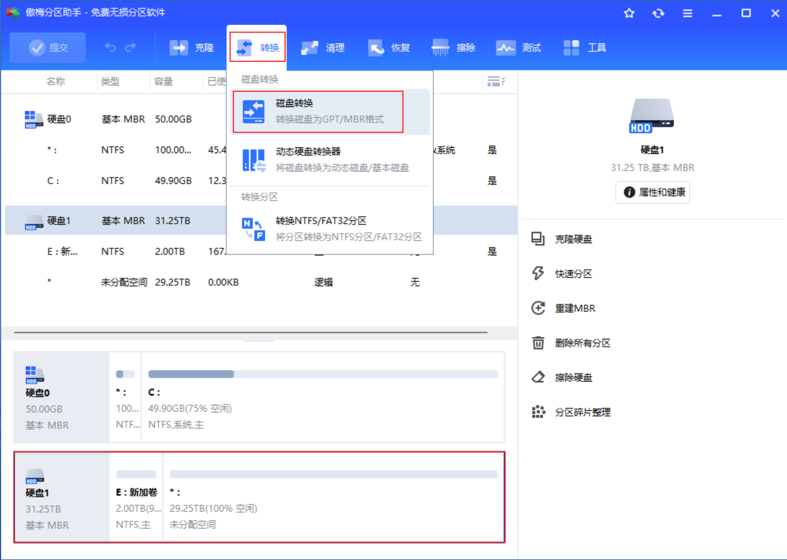Click the E: 新加卷 partition in disk map
The height and width of the screenshot is (560, 787).
pyautogui.click(x=136, y=497)
